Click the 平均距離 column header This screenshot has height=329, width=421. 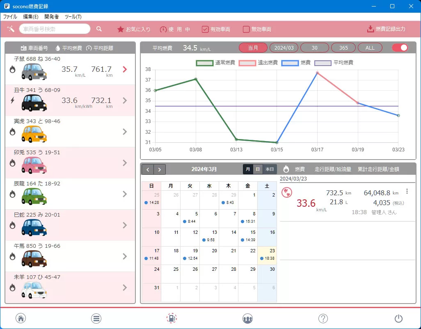100,48
